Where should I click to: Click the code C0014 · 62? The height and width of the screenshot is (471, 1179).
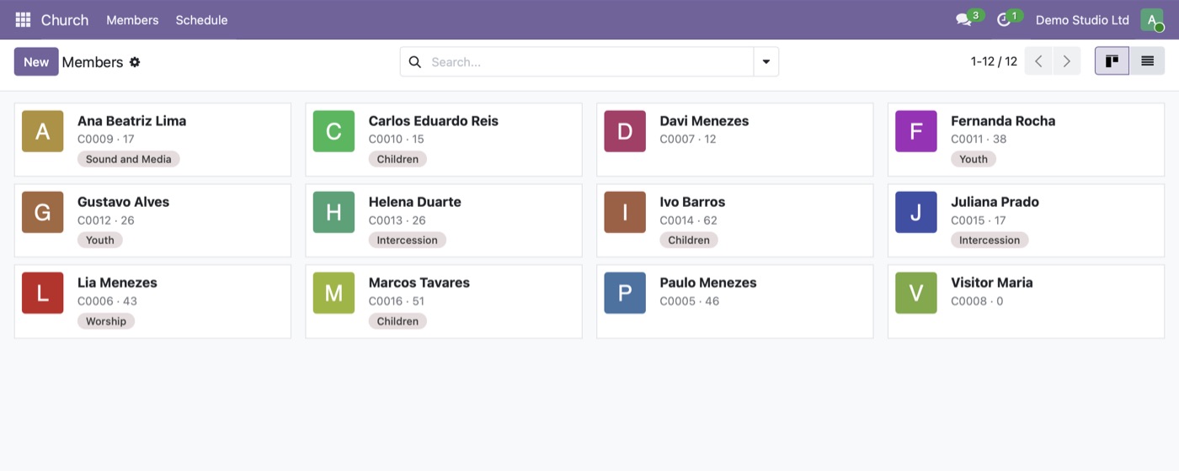coord(689,220)
